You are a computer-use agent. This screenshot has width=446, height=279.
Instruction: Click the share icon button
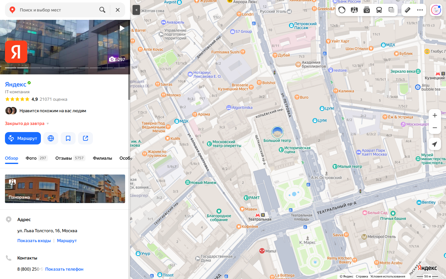[85, 138]
